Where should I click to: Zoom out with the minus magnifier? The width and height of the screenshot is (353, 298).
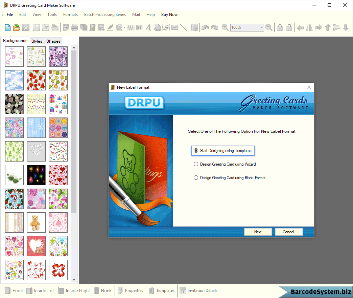point(269,27)
